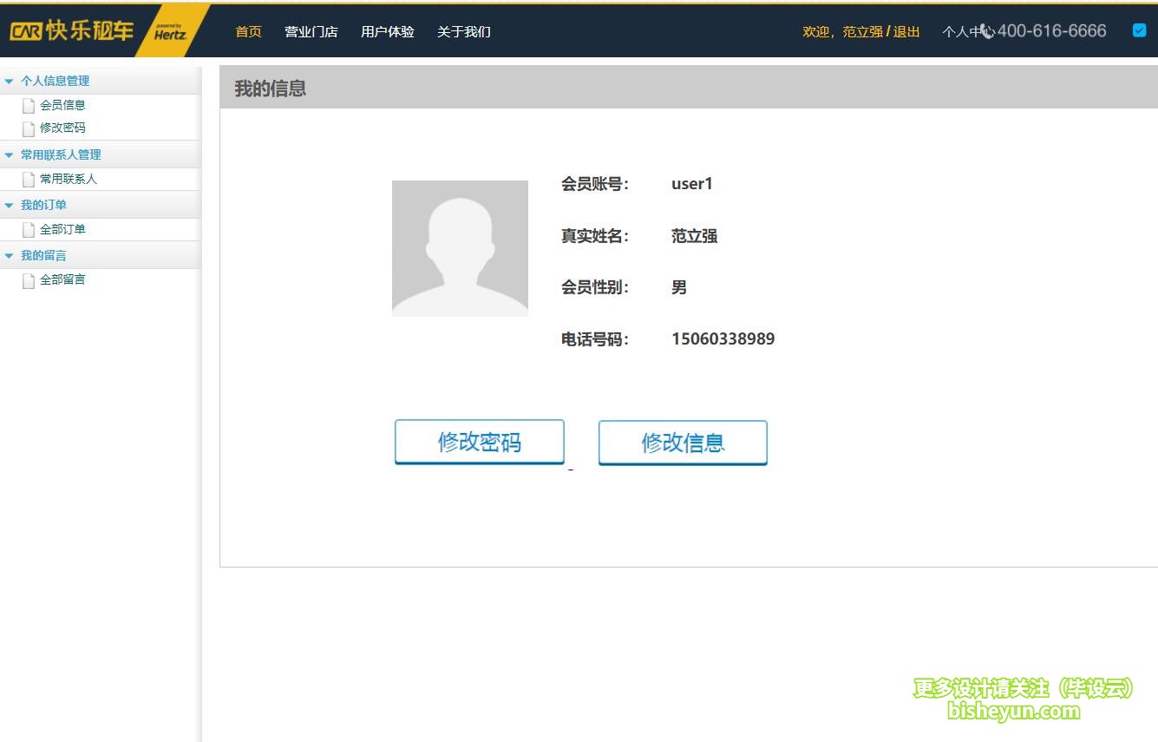Click the 修改密码 page icon in sidebar
The width and height of the screenshot is (1158, 742).
click(29, 128)
